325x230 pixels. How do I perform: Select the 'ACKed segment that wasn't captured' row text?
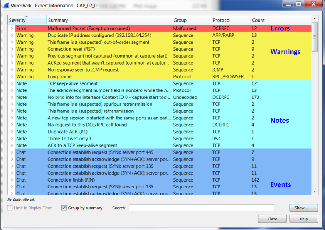point(108,63)
